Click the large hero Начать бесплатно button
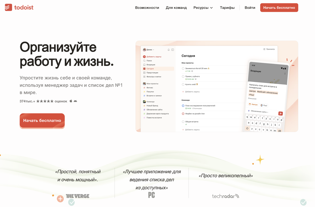Image resolution: width=315 pixels, height=207 pixels. pyautogui.click(x=42, y=121)
